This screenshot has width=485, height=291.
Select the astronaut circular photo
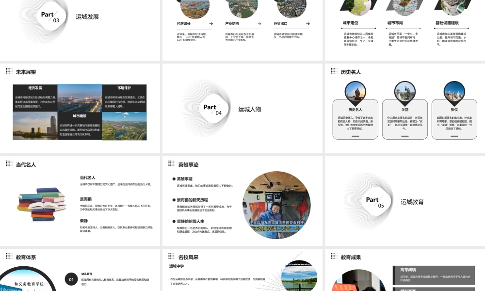276,205
